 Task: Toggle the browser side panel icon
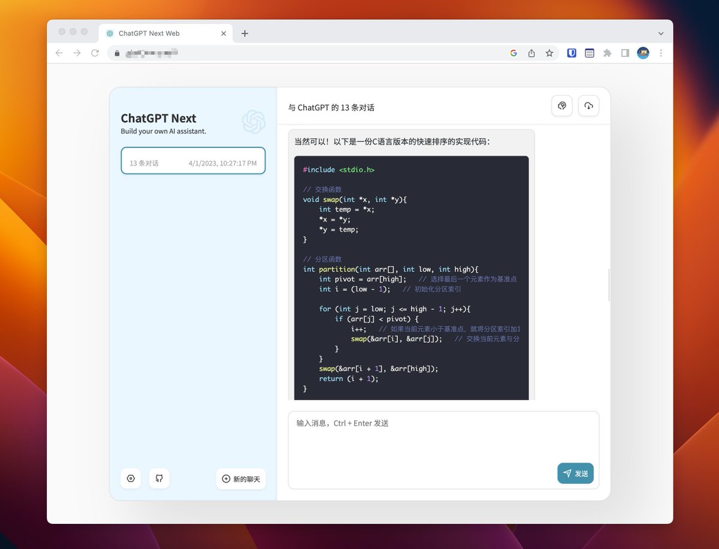click(x=625, y=53)
